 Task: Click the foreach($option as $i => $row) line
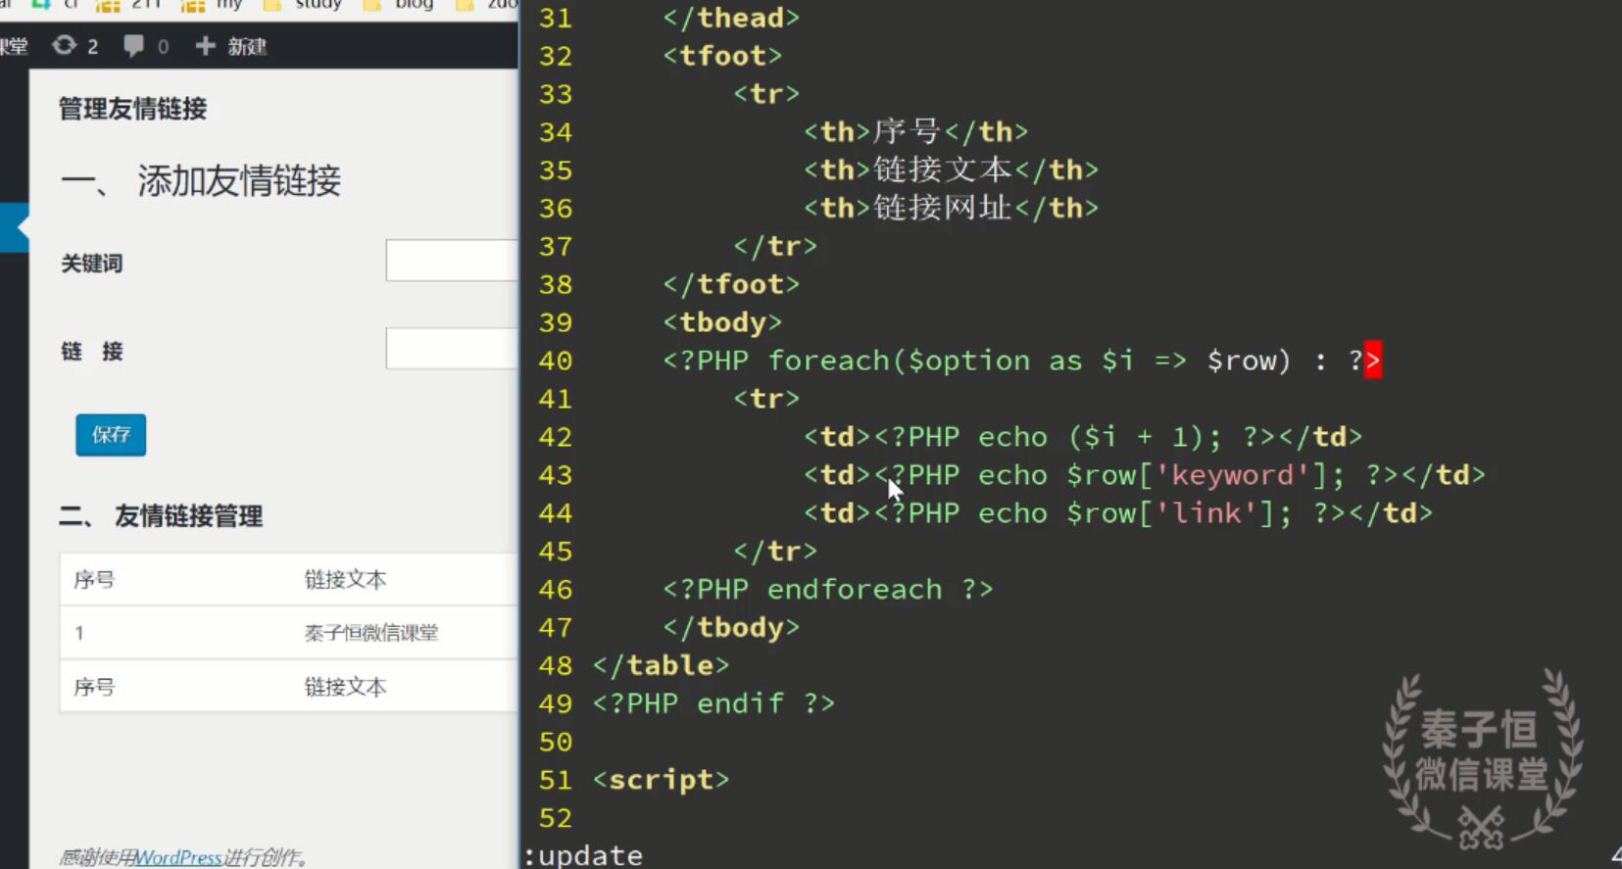pyautogui.click(x=1021, y=361)
